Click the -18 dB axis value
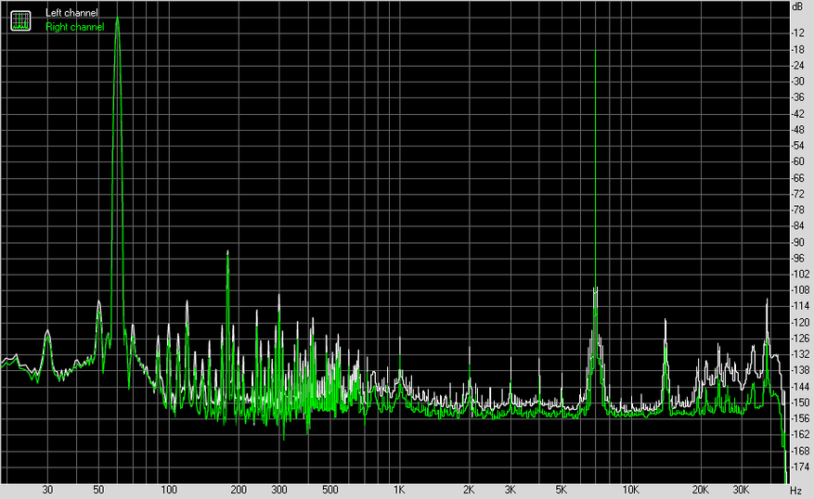This screenshot has height=499, width=814. [797, 50]
